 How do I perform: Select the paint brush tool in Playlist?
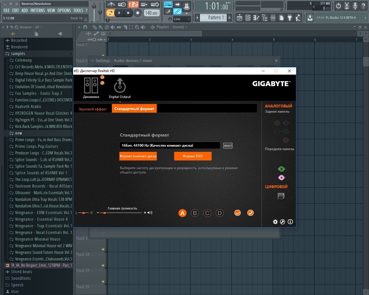pos(100,27)
